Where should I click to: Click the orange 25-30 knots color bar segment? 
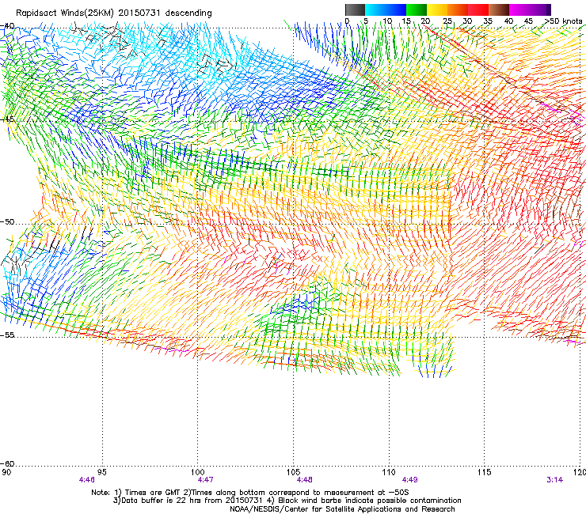458,9
